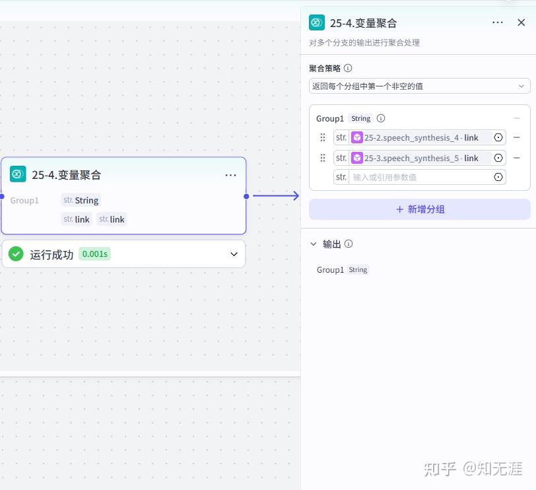Click the 对多个分支的输出进行聚合处理 description text
The image size is (536, 490).
tap(364, 43)
